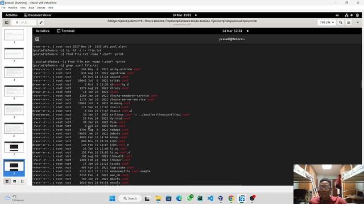The width and height of the screenshot is (364, 204).
Task: Open the VirtualBox Input menu
Action: point(31,7)
